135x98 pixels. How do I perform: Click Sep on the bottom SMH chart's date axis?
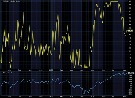tap(9, 96)
